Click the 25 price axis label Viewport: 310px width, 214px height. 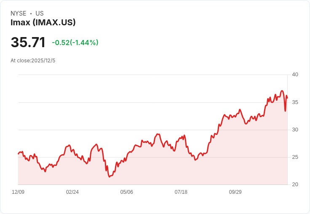295,157
